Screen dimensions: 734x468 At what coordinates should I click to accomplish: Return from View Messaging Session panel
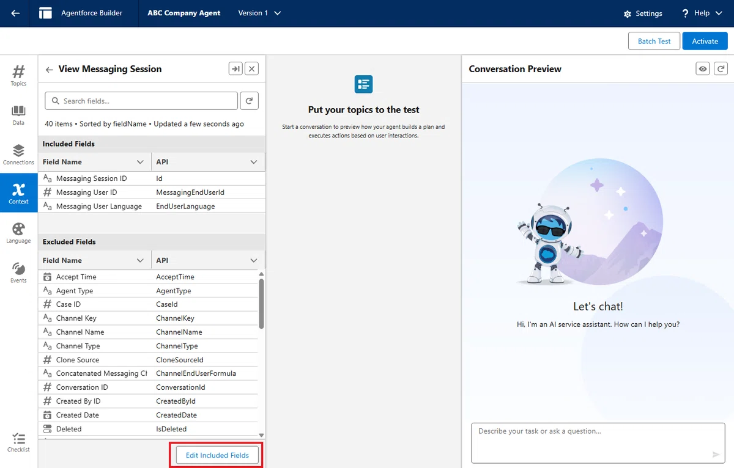point(50,70)
